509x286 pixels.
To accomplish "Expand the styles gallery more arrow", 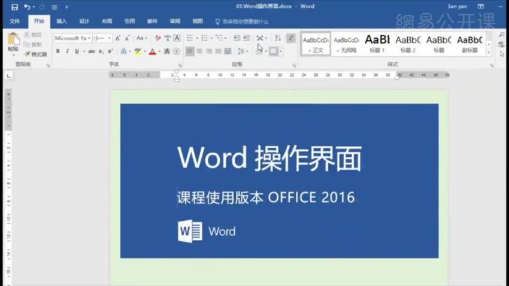I will point(489,53).
